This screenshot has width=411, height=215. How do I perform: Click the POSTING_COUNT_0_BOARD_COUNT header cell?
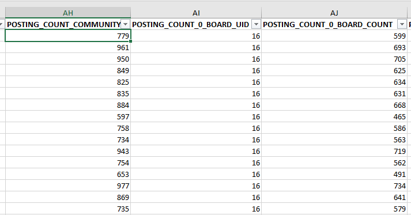click(334, 24)
